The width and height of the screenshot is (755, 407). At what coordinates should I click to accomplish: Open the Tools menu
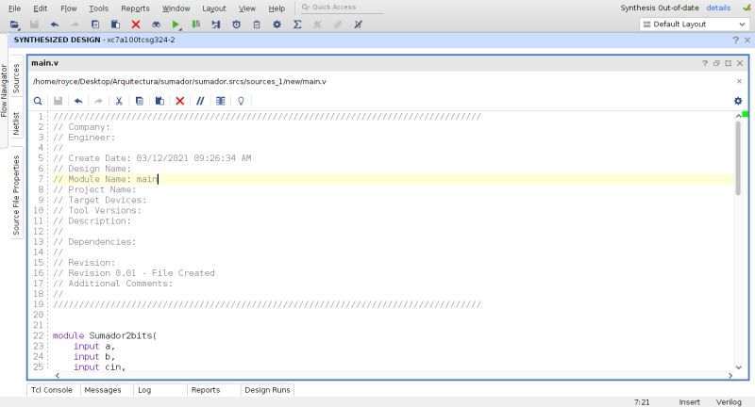pyautogui.click(x=98, y=8)
